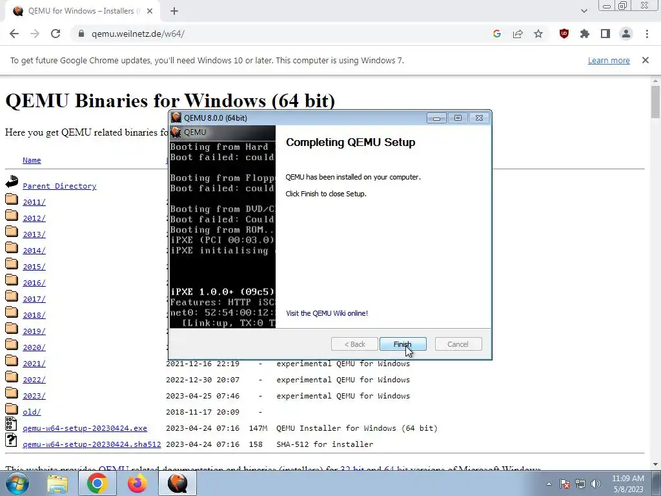Image resolution: width=661 pixels, height=496 pixels.
Task: Open the 2014/ folder link
Action: pyautogui.click(x=34, y=251)
